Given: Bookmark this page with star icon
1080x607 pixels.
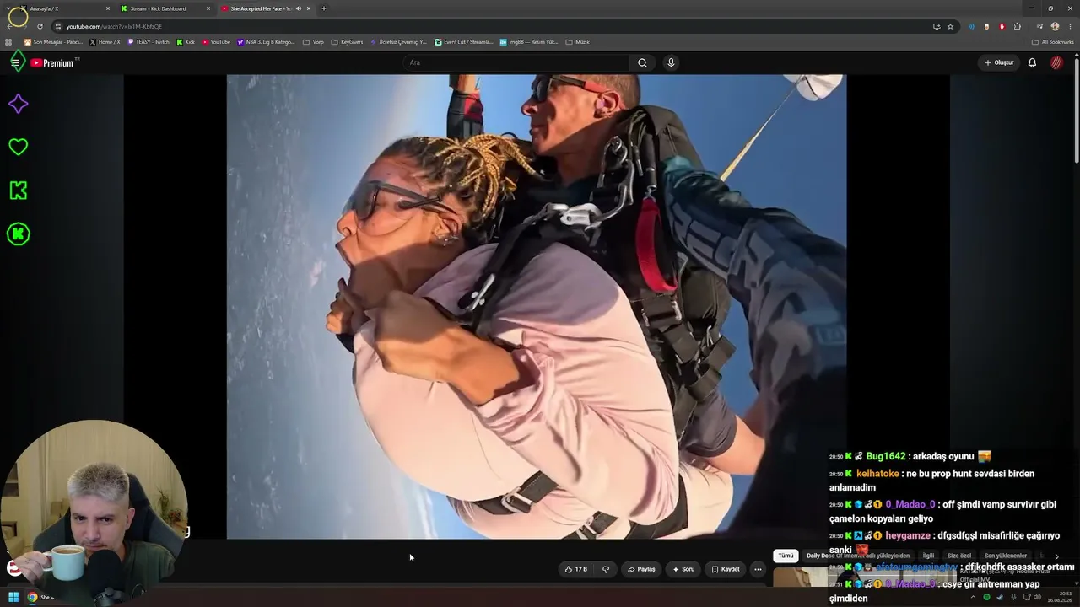Looking at the screenshot, I should pos(950,26).
